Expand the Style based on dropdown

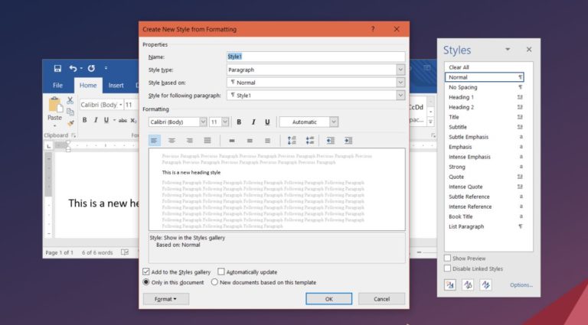click(x=400, y=82)
